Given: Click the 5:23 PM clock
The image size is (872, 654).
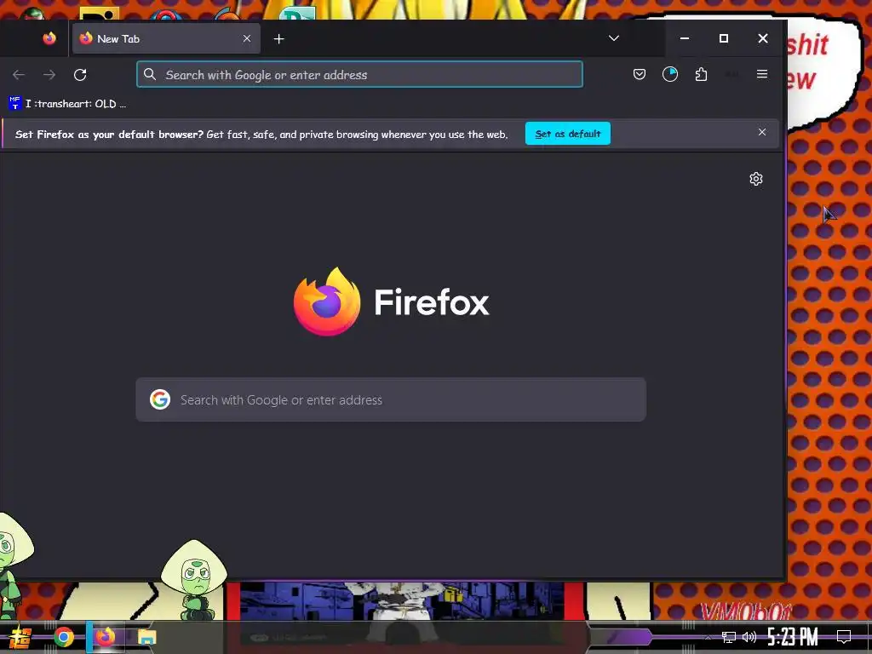Looking at the screenshot, I should click(793, 637).
